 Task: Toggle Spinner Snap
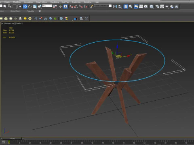coord(86,6)
